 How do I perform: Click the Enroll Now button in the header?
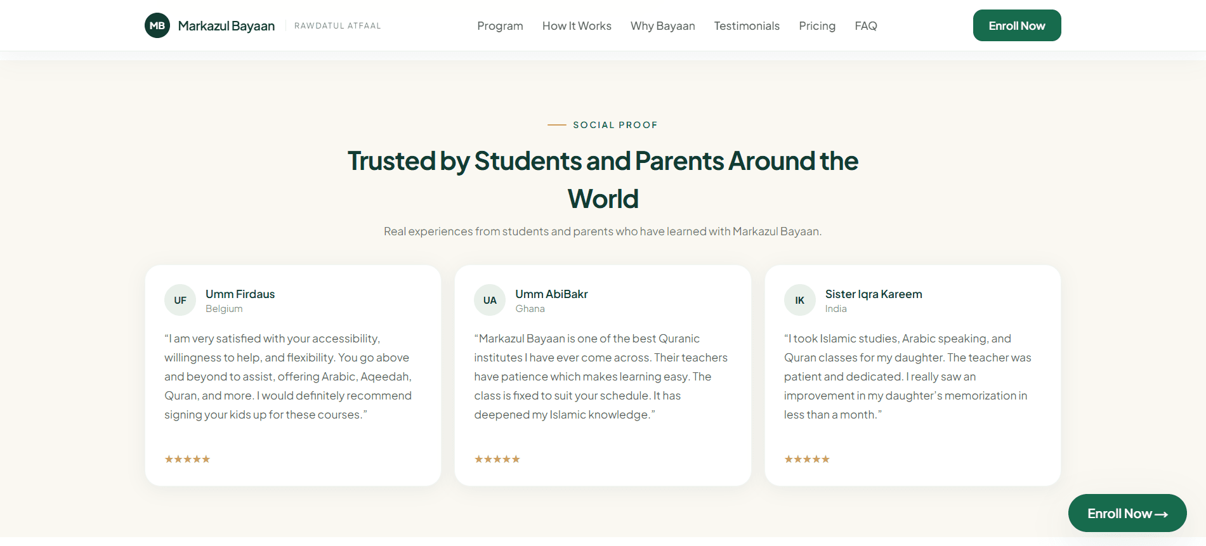coord(1017,25)
